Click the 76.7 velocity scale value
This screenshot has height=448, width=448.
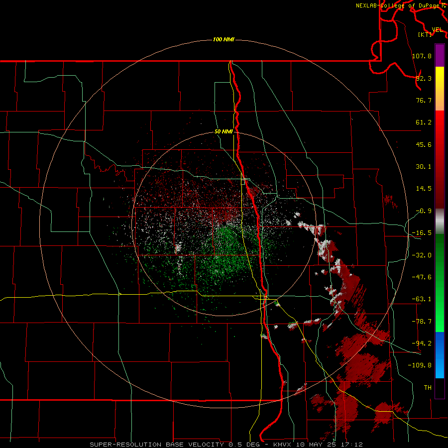point(424,100)
